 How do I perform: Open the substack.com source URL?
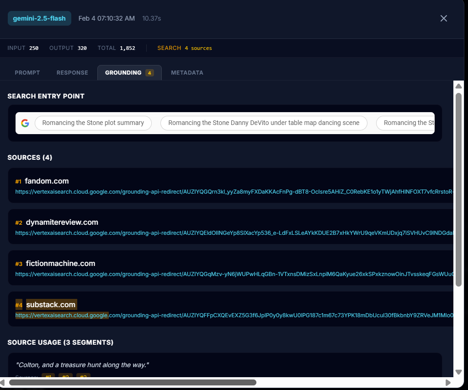(233, 315)
